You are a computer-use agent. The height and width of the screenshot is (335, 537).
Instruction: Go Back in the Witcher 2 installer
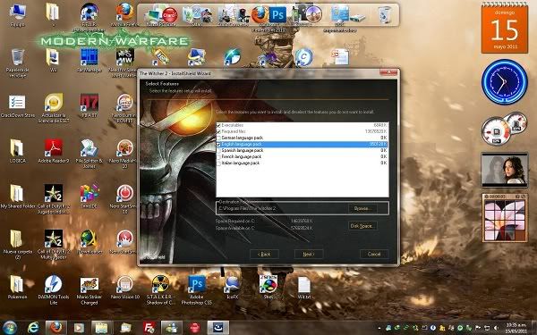pyautogui.click(x=264, y=254)
